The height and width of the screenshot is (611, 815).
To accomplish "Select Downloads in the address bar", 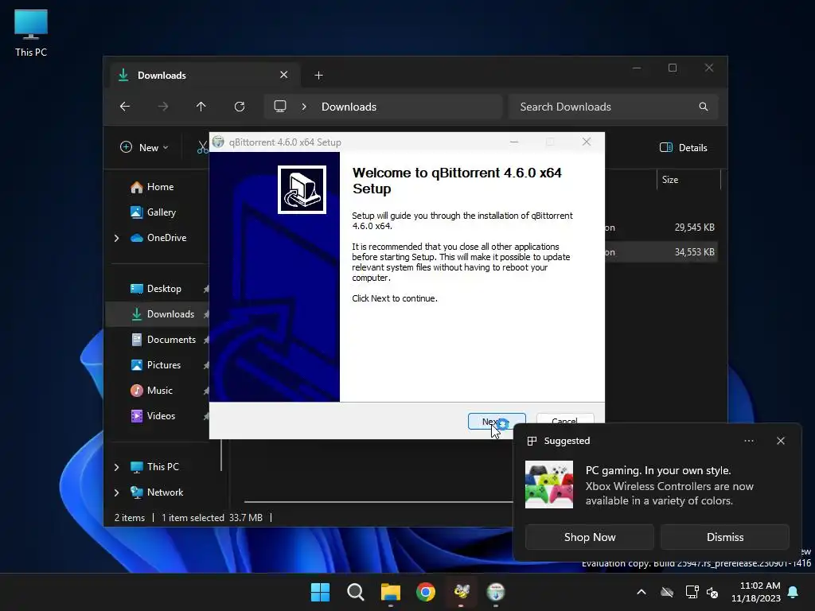I will (349, 107).
